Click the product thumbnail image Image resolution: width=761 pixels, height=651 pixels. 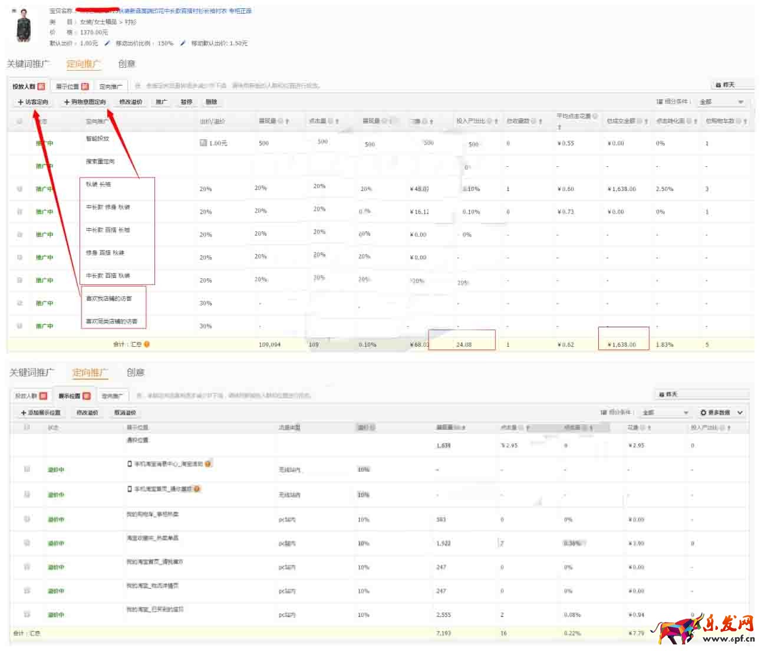(24, 26)
